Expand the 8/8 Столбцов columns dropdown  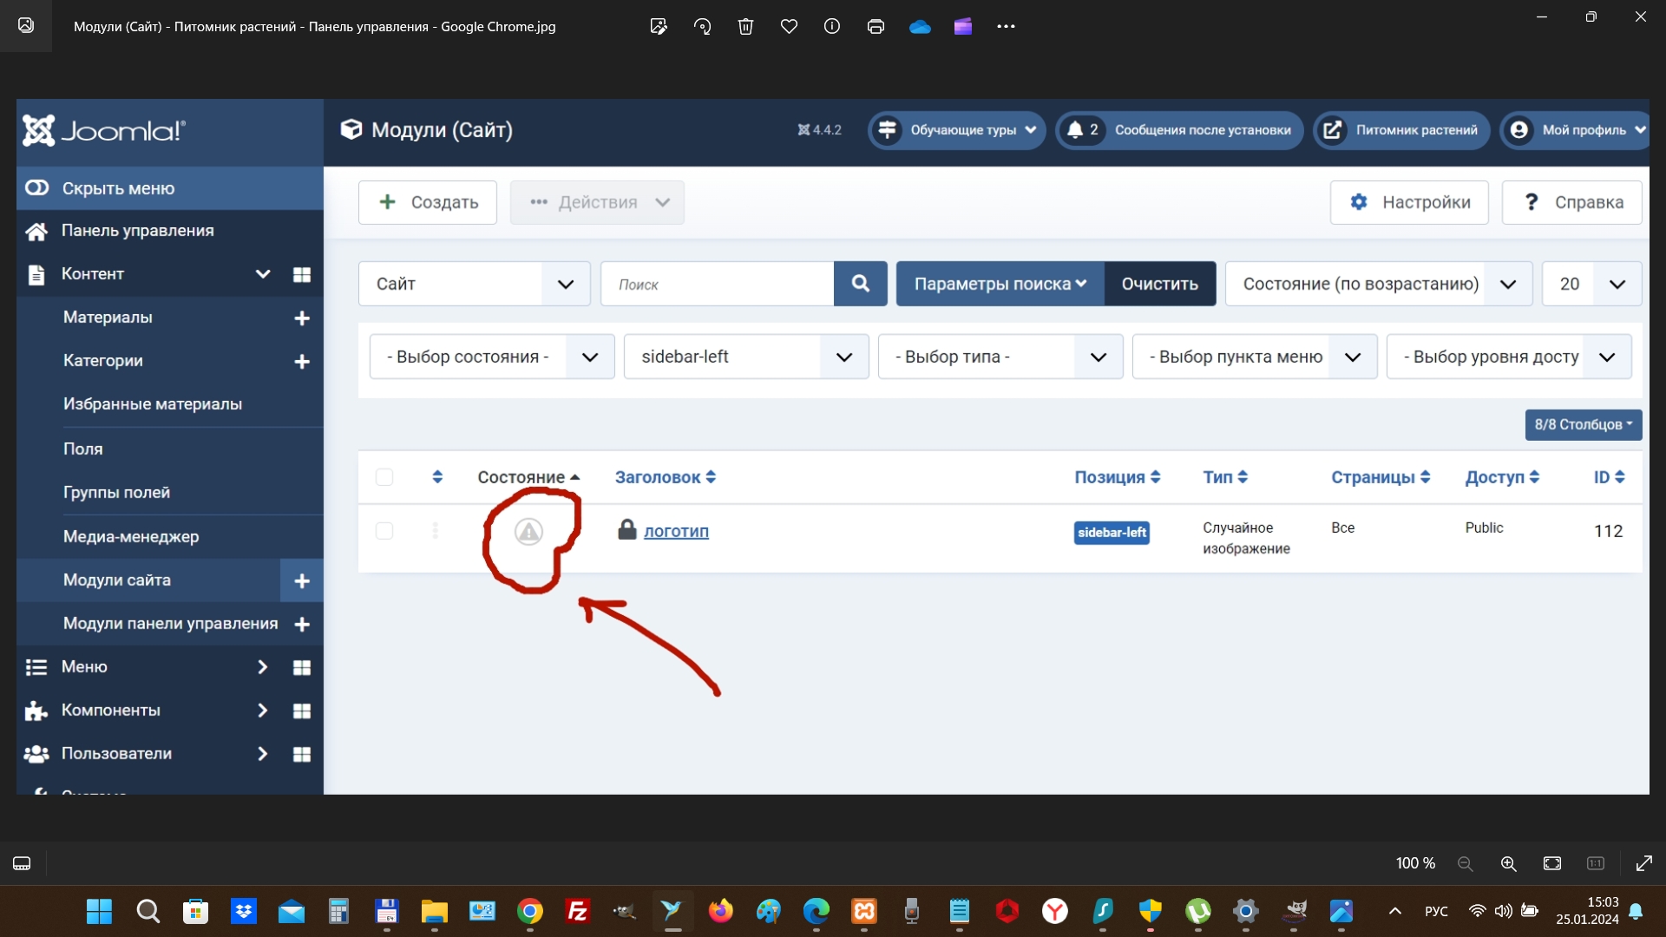1583,424
